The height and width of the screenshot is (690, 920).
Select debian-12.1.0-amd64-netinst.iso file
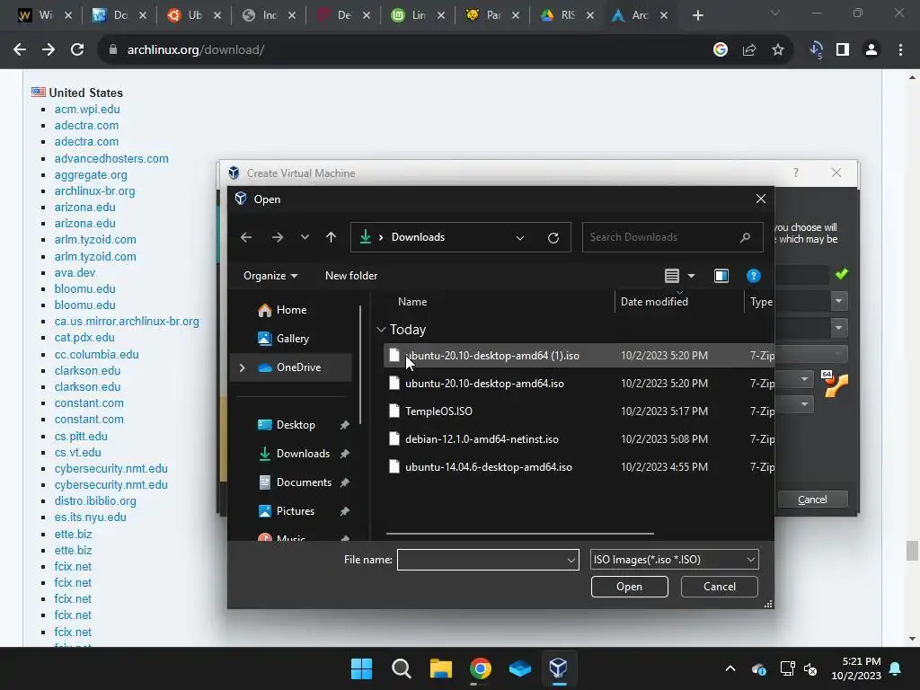[482, 439]
